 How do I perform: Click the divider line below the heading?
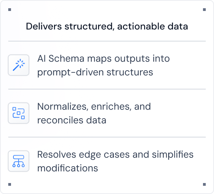107,41
